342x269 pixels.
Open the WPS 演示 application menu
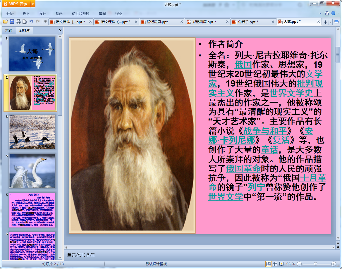(x=16, y=4)
